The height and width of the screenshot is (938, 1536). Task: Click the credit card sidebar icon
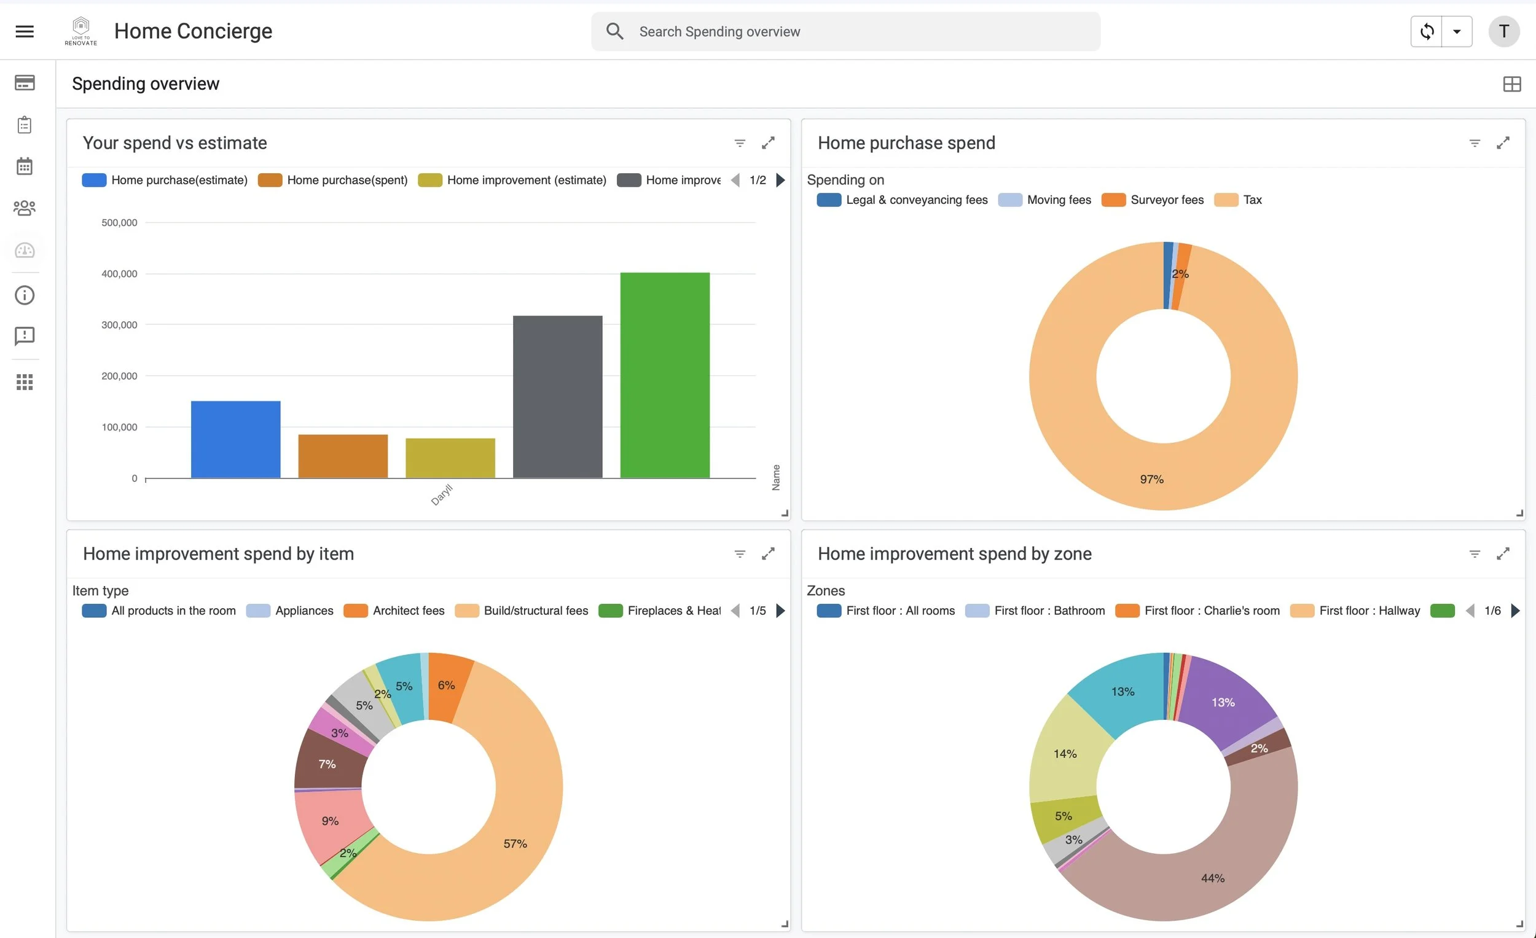tap(25, 82)
